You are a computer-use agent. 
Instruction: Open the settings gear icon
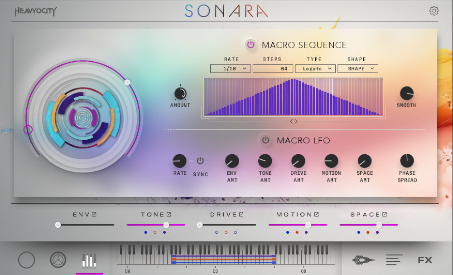tap(434, 10)
